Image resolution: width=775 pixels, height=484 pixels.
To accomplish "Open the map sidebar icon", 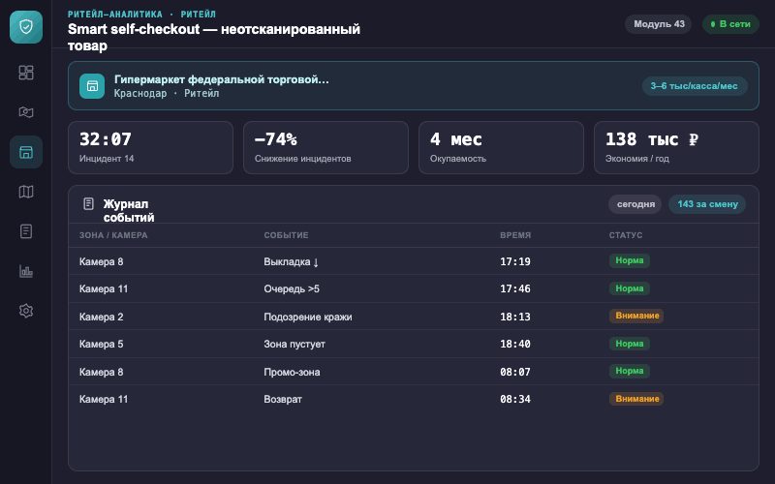I will click(26, 192).
